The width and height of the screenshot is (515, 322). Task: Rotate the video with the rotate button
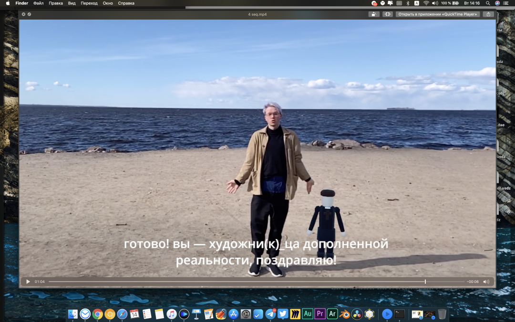click(374, 14)
